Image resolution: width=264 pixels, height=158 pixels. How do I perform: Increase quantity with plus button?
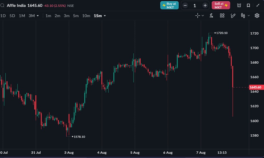pyautogui.click(x=205, y=5)
